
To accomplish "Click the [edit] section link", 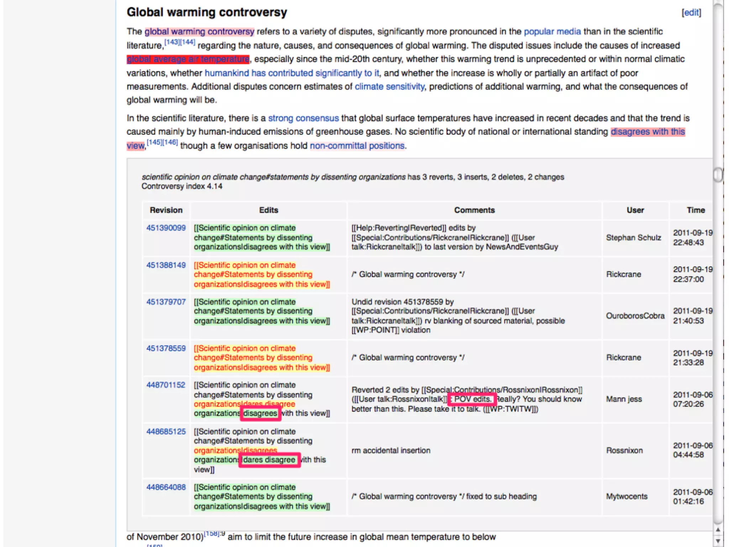I will tap(691, 13).
